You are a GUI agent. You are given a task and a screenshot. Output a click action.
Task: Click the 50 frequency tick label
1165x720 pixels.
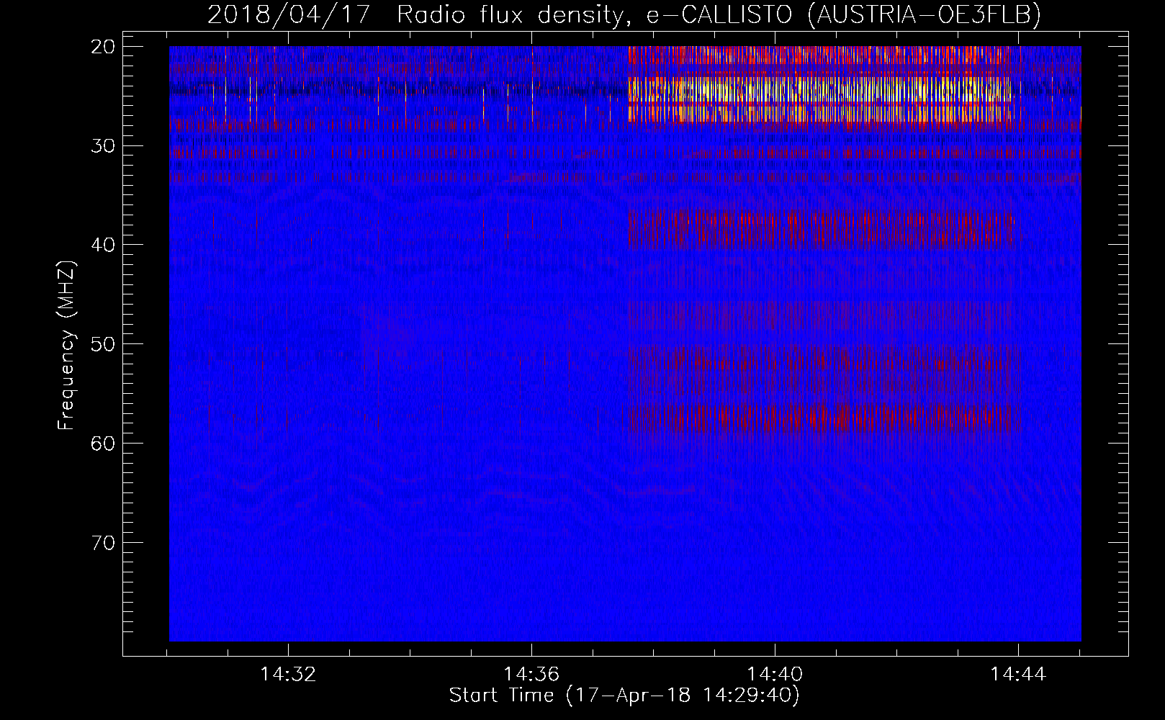click(x=103, y=343)
